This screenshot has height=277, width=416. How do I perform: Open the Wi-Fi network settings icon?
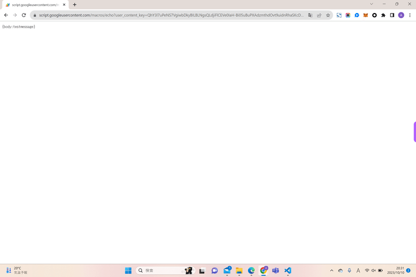pyautogui.click(x=367, y=270)
